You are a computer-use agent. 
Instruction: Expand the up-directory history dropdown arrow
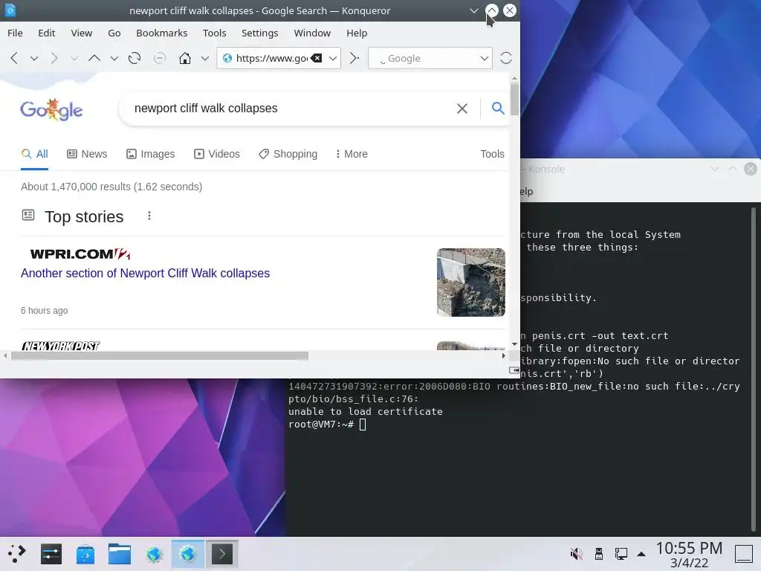click(x=114, y=58)
